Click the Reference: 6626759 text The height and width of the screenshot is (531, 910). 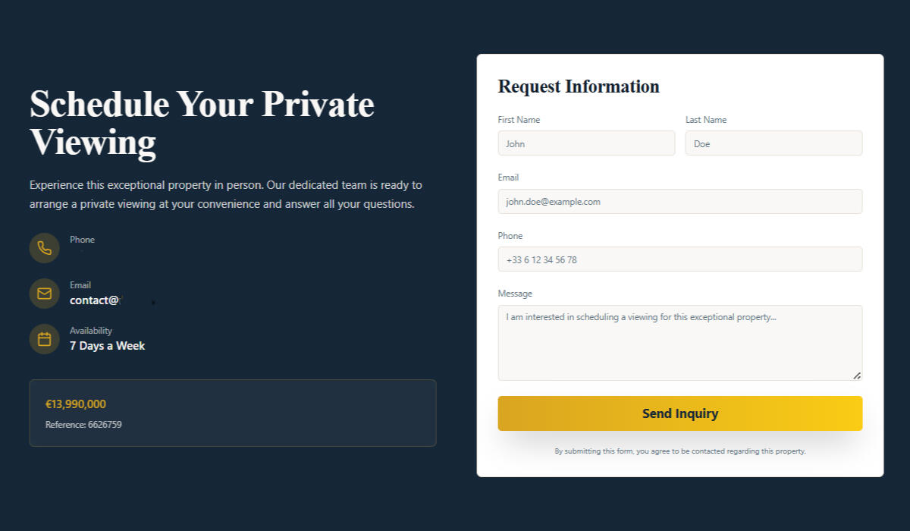tap(83, 425)
